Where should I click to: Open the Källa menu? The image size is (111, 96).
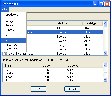(5, 9)
